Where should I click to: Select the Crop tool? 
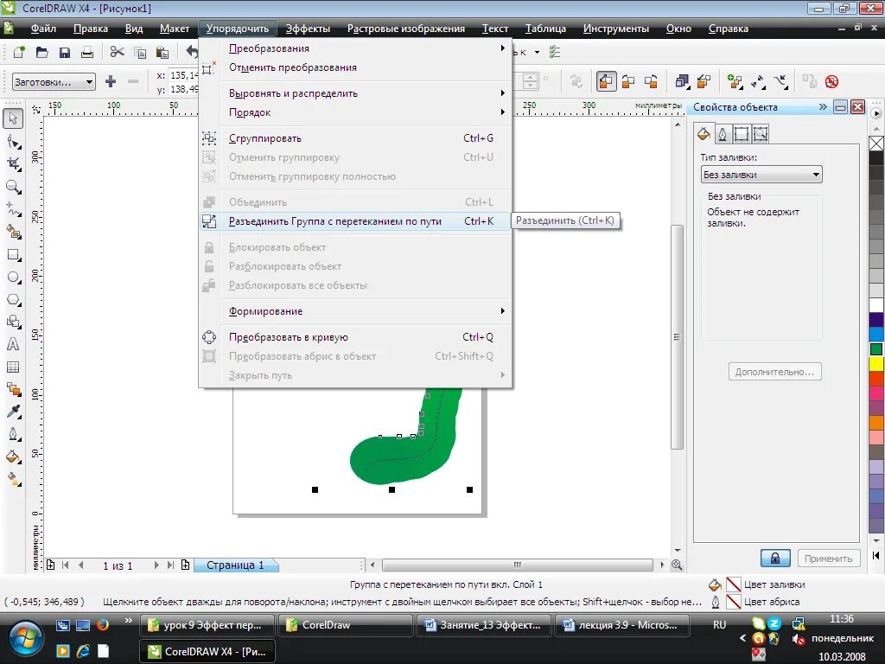point(13,164)
